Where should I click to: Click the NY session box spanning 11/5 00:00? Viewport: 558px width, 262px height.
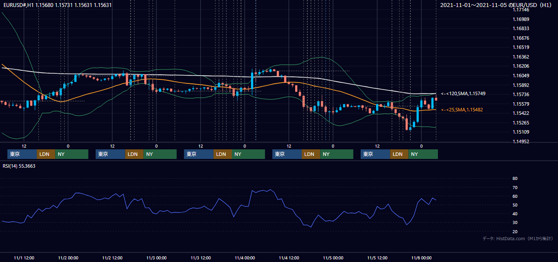(x=336, y=154)
